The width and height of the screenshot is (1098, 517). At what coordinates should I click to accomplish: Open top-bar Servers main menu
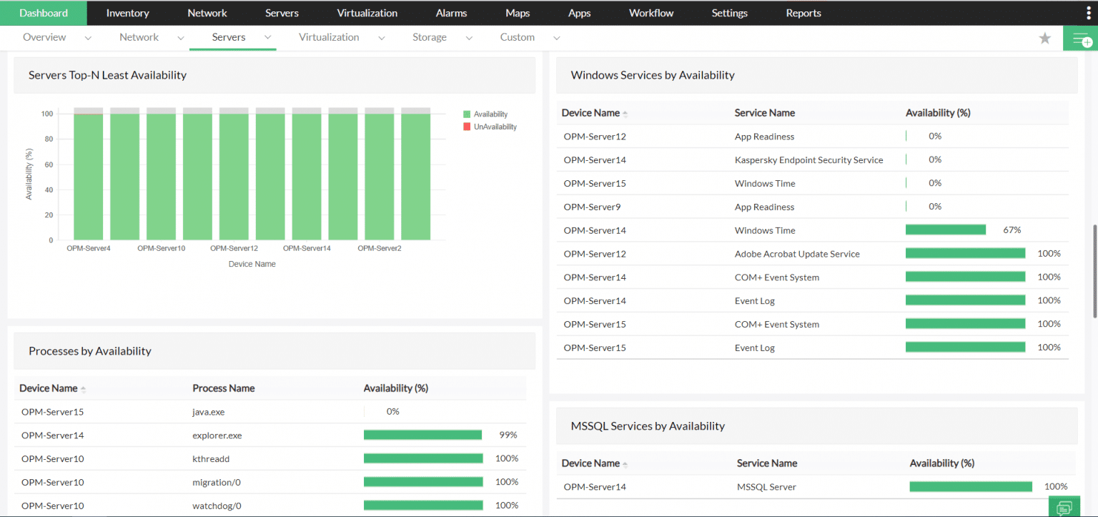pyautogui.click(x=282, y=13)
